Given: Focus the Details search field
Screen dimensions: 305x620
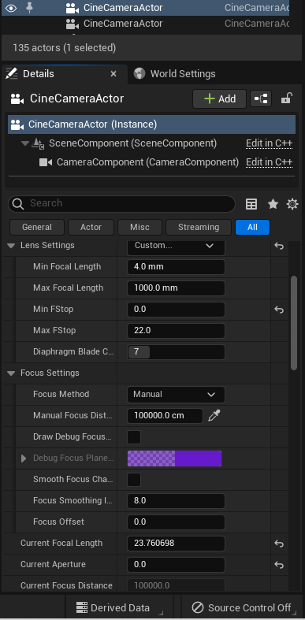Looking at the screenshot, I should 122,203.
